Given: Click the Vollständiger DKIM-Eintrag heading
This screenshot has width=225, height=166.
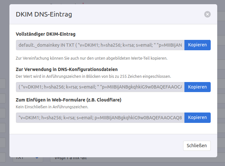Looking at the screenshot, I should coord(45,34).
